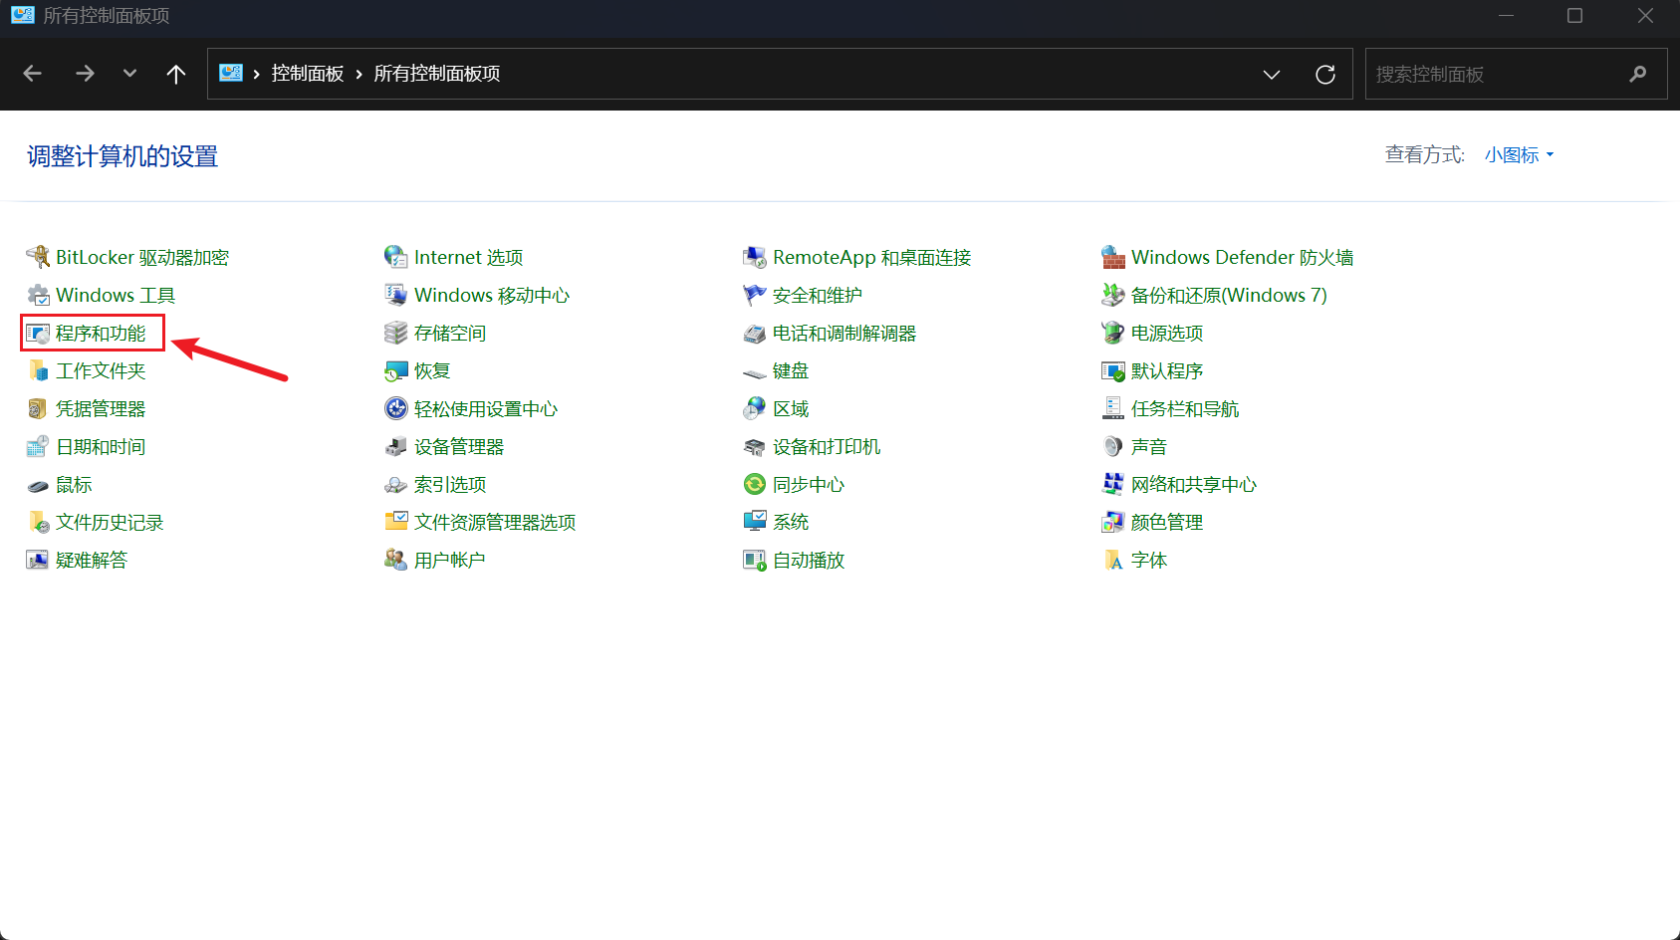Open the 颜色管理 icon
Screen dimensions: 1680x940
1113,522
